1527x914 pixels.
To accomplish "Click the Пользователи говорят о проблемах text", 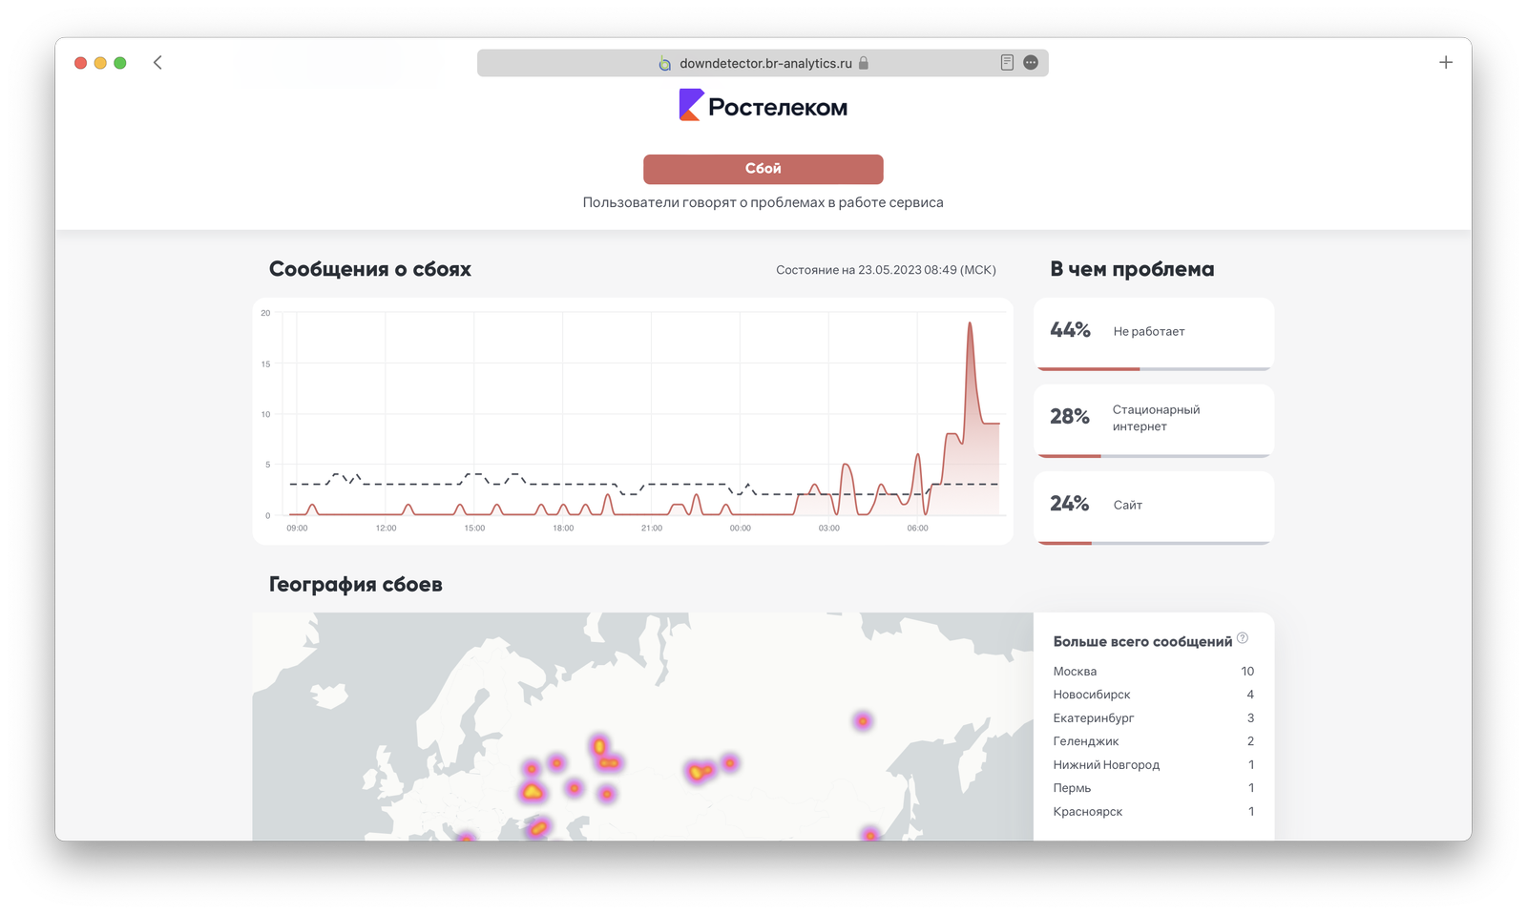I will (x=763, y=202).
